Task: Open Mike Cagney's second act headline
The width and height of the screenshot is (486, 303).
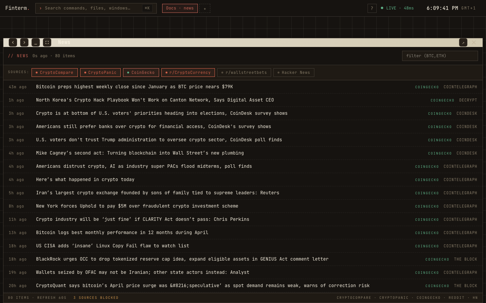Action: coord(140,153)
